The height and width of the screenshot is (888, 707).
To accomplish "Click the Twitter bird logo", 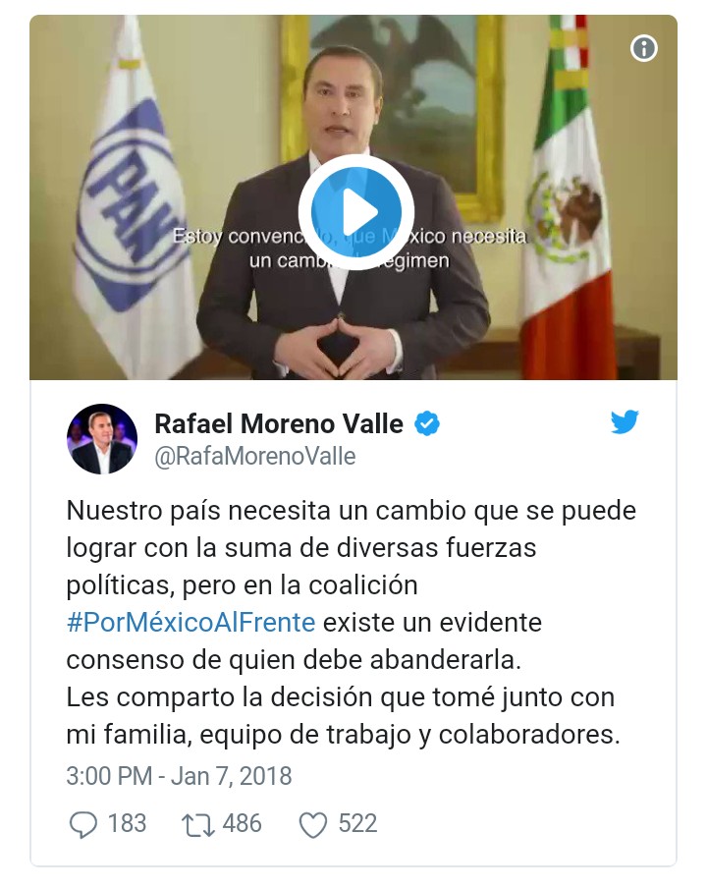I will (625, 422).
